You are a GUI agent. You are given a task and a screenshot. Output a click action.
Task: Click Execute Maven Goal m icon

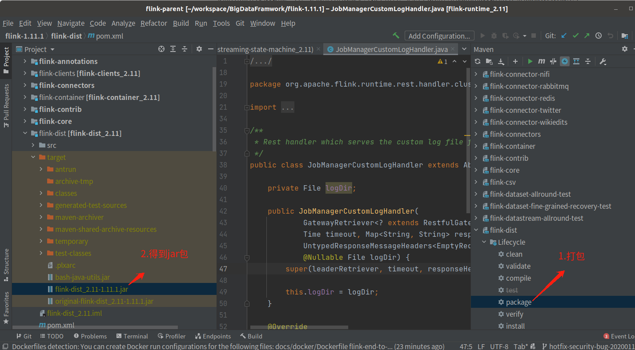coord(542,61)
